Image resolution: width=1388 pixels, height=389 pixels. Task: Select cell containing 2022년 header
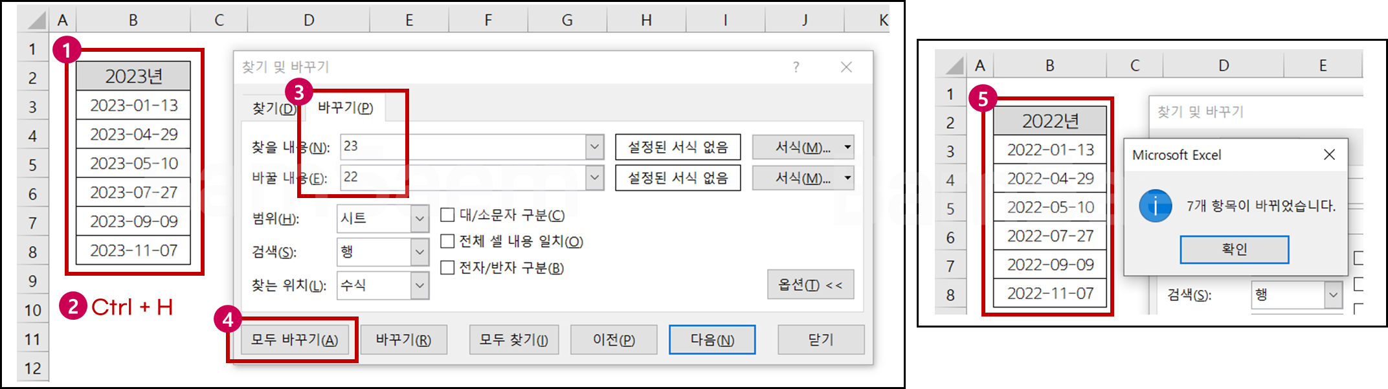click(1050, 121)
